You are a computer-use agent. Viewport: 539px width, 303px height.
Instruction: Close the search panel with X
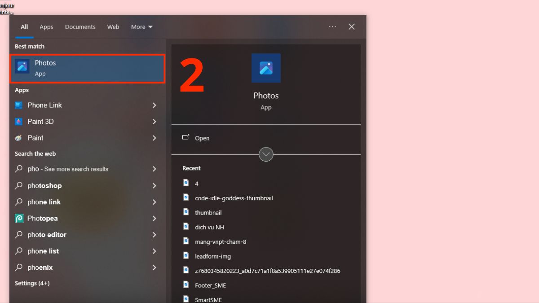352,27
